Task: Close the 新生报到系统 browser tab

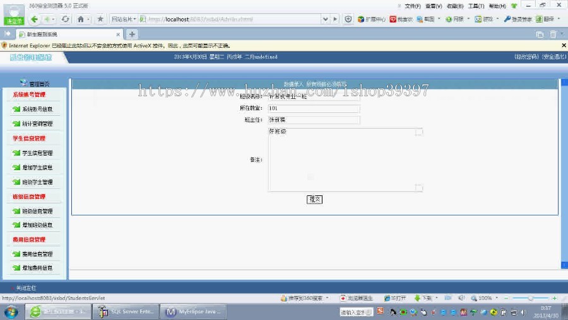Action: 118,35
